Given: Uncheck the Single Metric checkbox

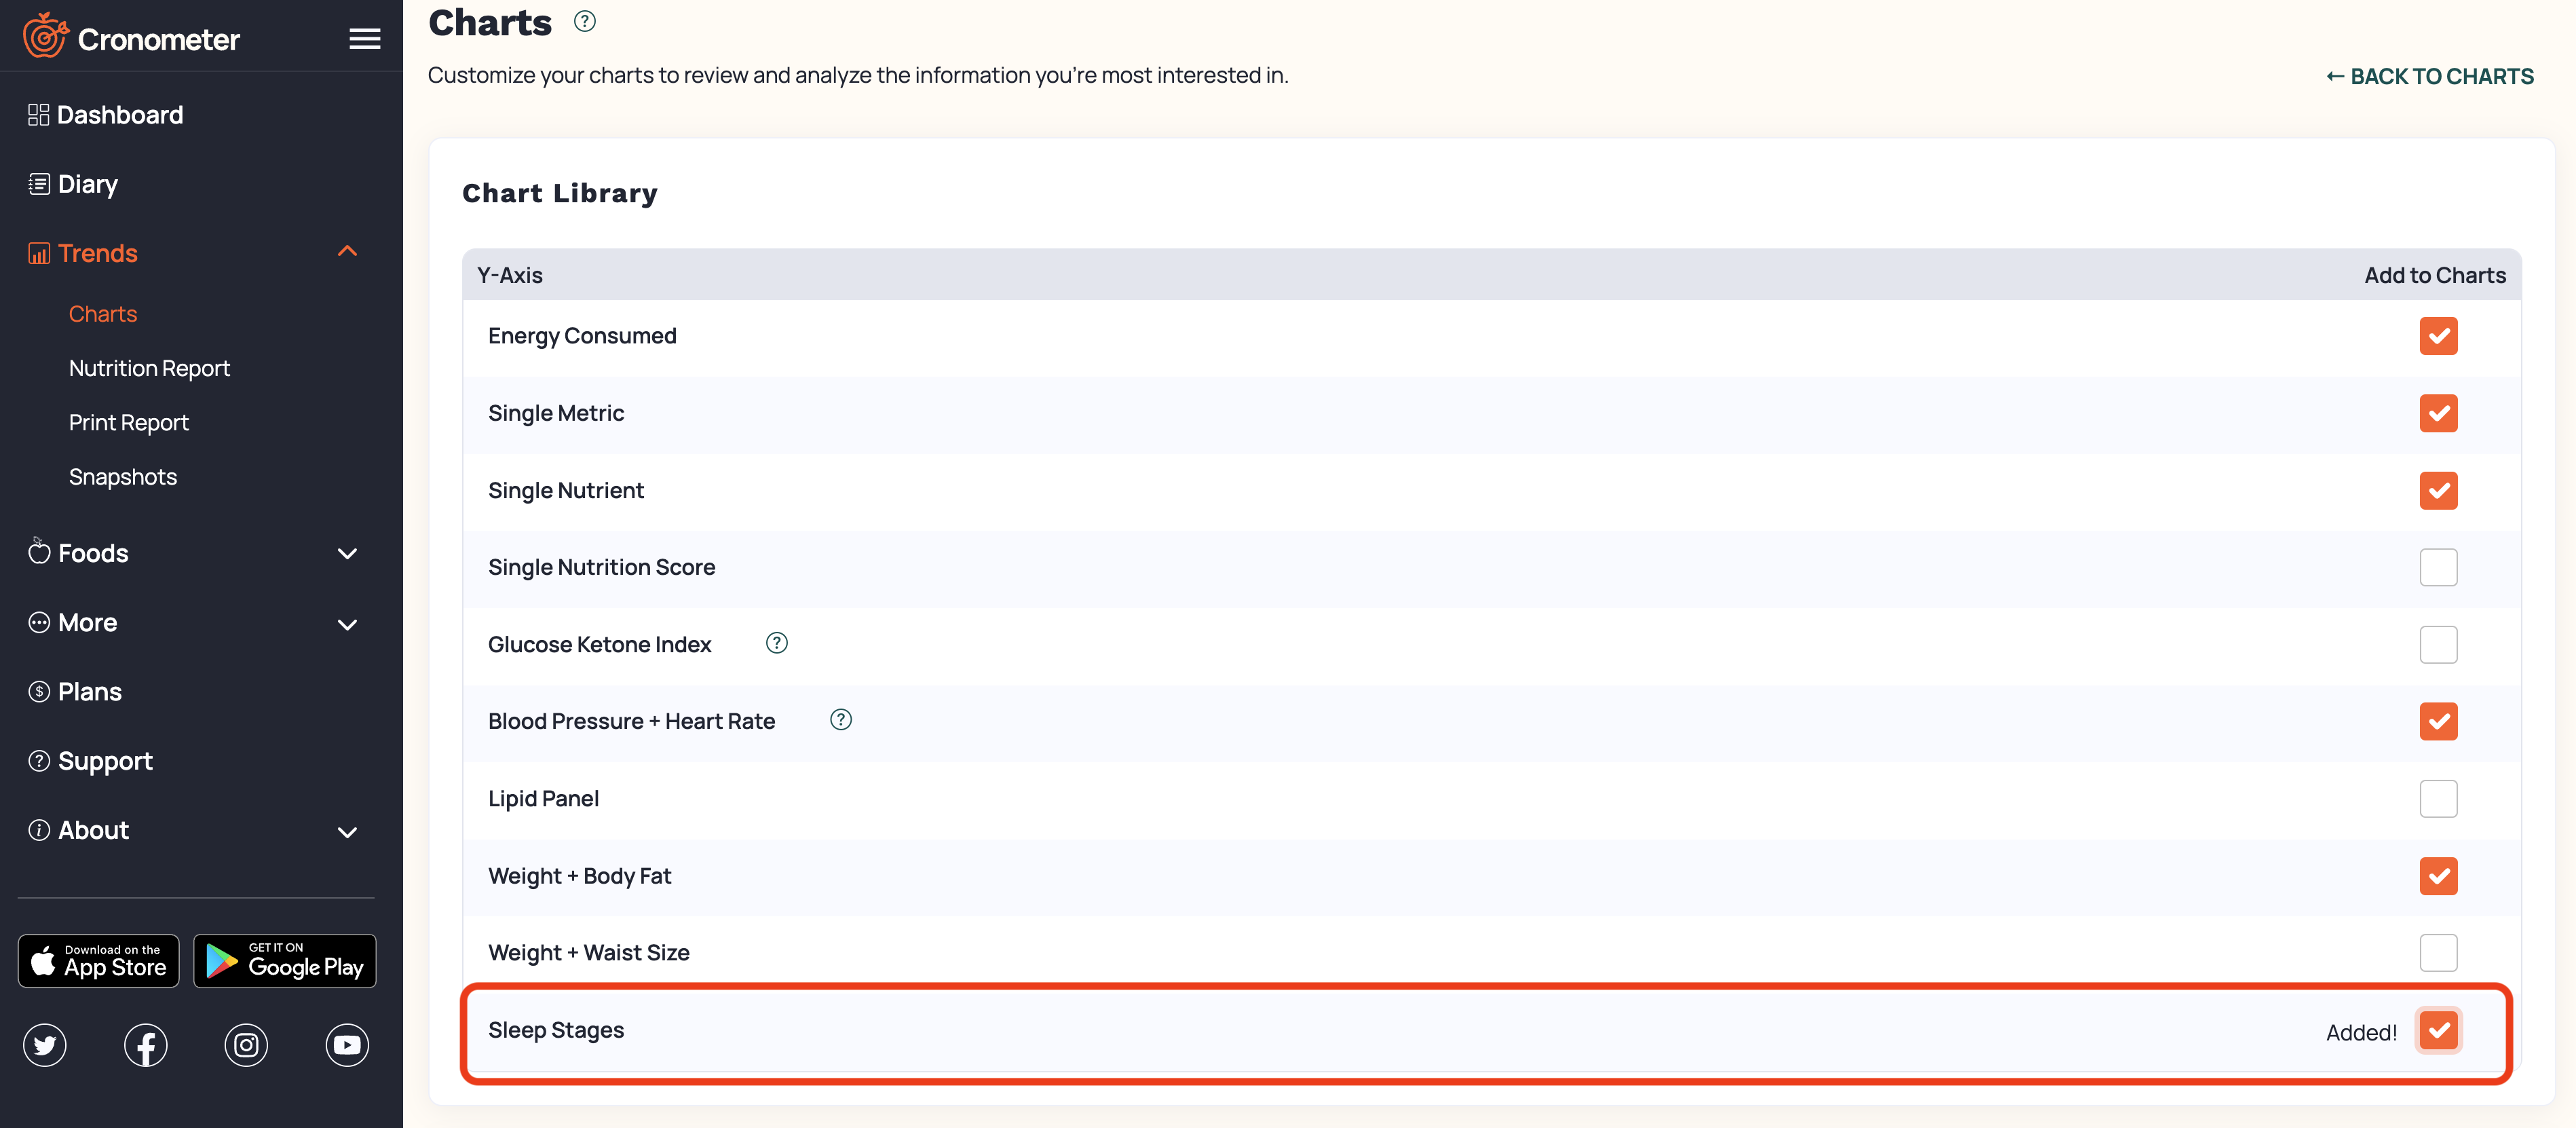Looking at the screenshot, I should pyautogui.click(x=2438, y=413).
